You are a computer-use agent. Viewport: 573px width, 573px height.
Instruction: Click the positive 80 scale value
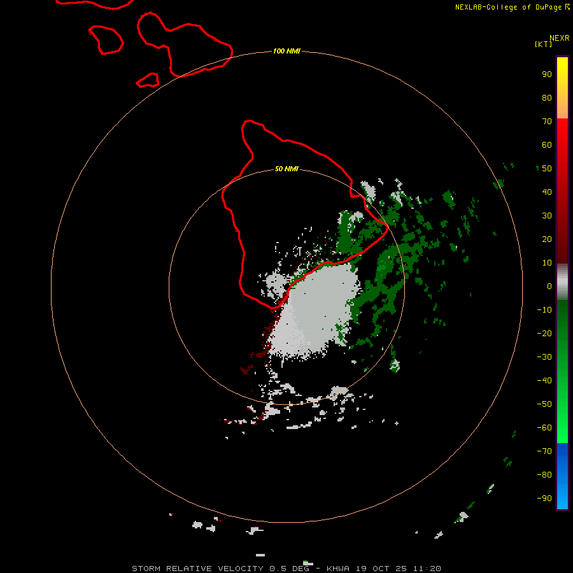point(547,97)
